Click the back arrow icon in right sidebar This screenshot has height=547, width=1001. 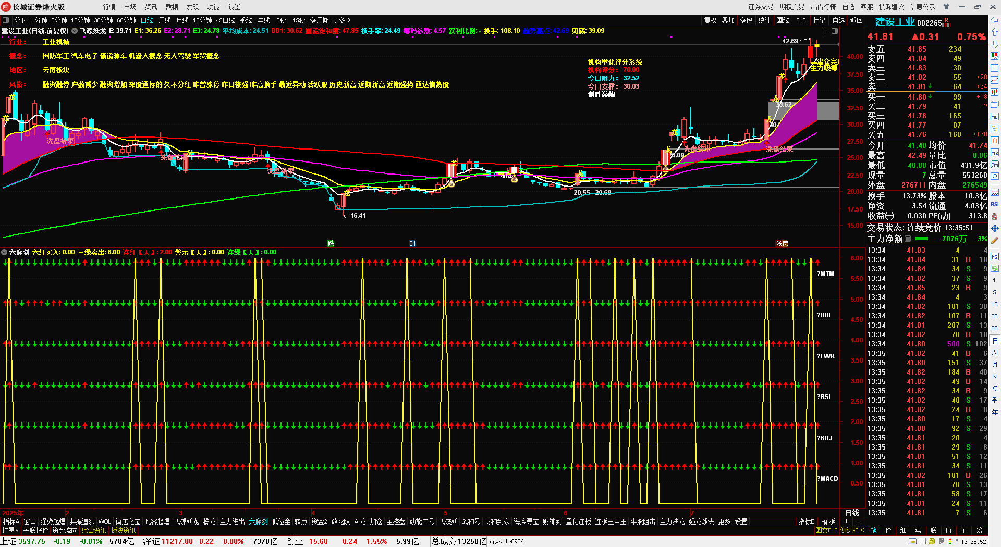[x=995, y=21]
